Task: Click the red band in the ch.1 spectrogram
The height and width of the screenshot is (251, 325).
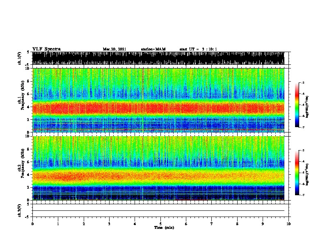Action: click(158, 108)
